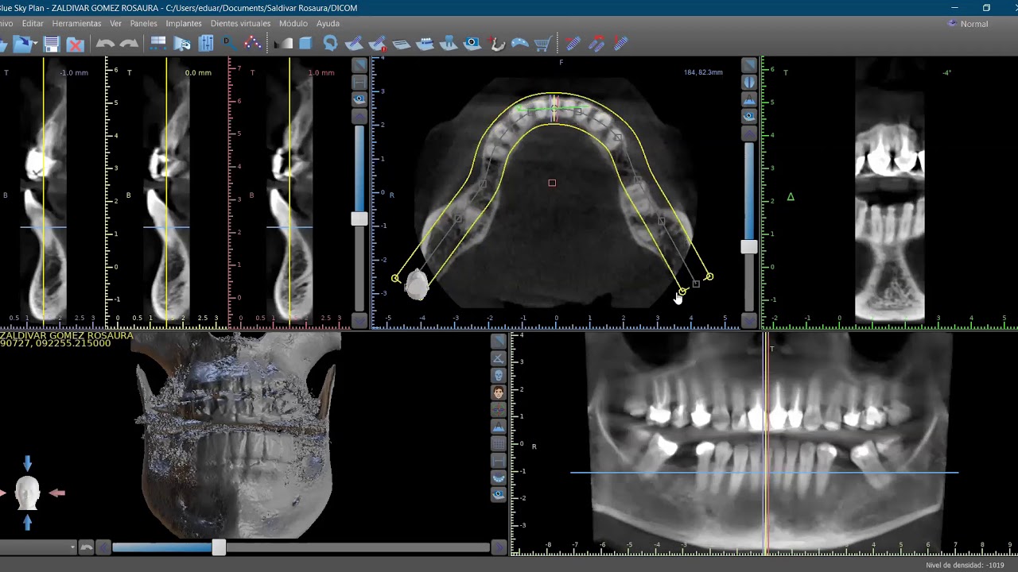Click down arrow below the left axial slider
1018x572 pixels.
[x=359, y=320]
